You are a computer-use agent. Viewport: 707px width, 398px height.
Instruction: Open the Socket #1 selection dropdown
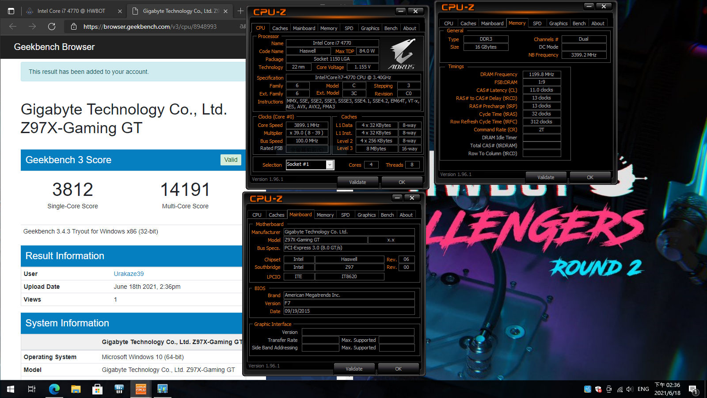pos(330,165)
